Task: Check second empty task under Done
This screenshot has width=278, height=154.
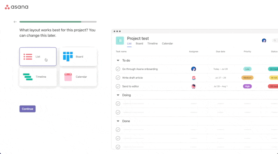Action: pyautogui.click(x=118, y=138)
